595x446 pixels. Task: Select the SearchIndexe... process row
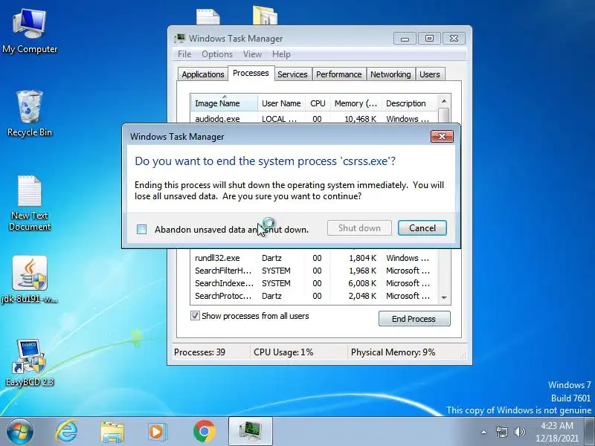click(314, 283)
